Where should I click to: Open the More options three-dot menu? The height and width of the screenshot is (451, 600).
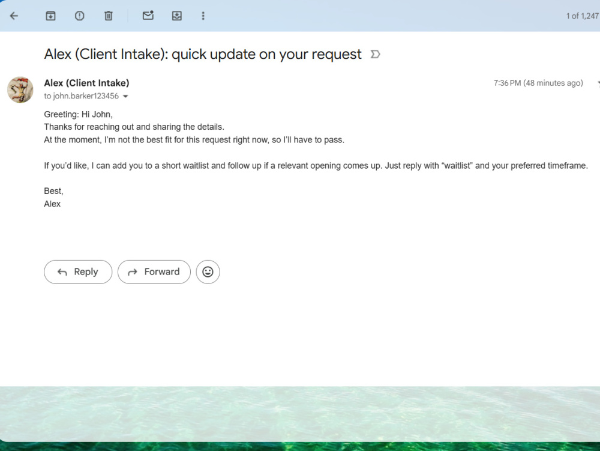pos(203,16)
